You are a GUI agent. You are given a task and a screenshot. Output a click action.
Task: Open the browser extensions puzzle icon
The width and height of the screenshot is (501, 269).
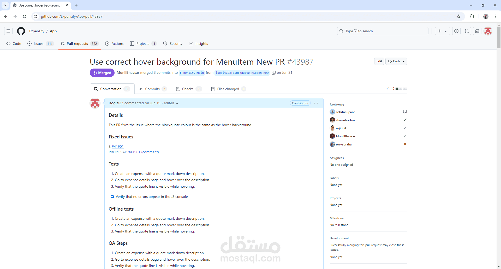click(x=472, y=16)
